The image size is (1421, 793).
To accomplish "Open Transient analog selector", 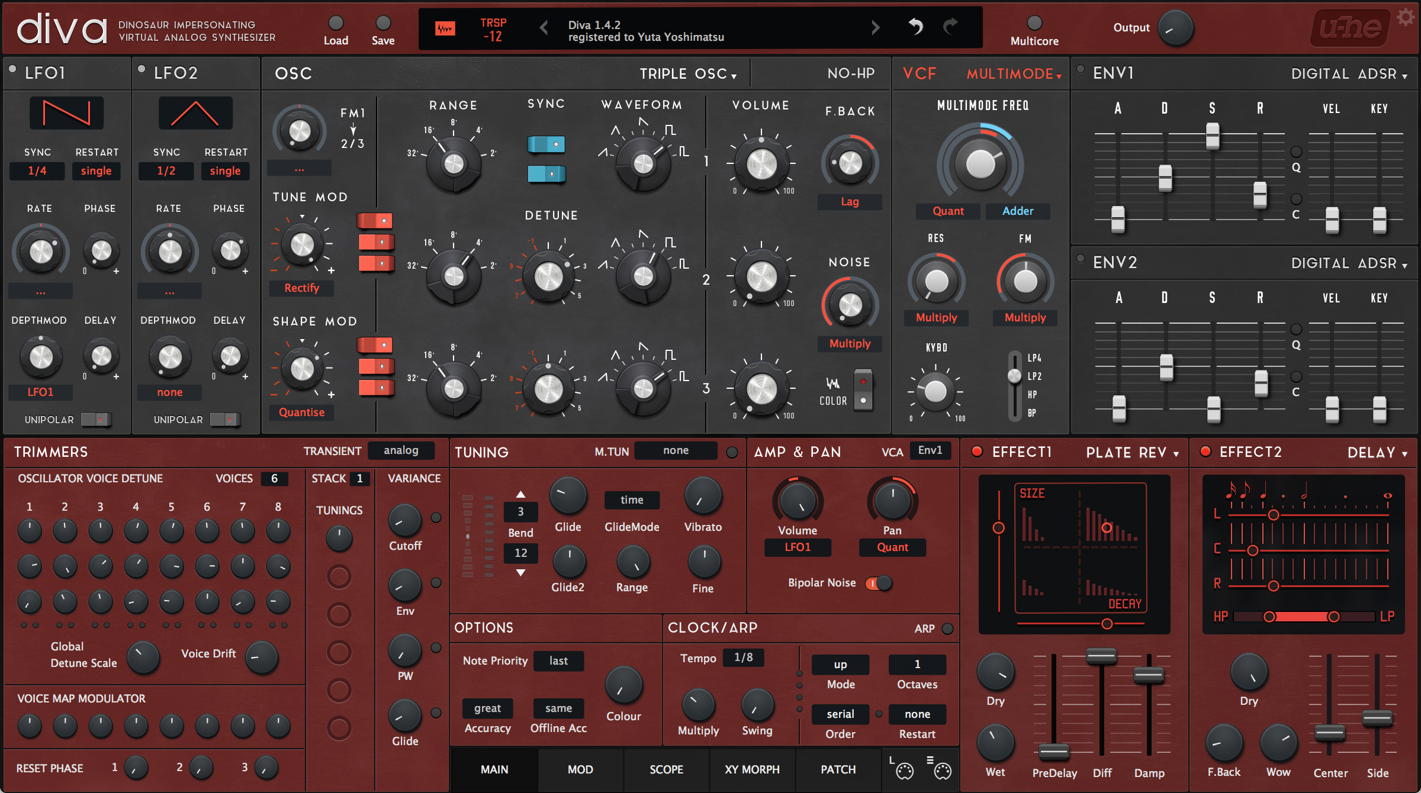I will coord(401,450).
